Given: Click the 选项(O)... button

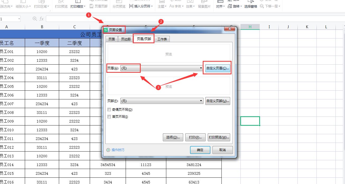Looking at the screenshot, I should click(x=173, y=137).
